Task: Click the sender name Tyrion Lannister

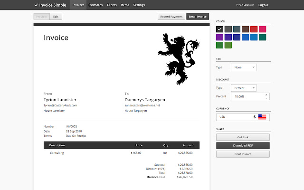Action: (60, 100)
